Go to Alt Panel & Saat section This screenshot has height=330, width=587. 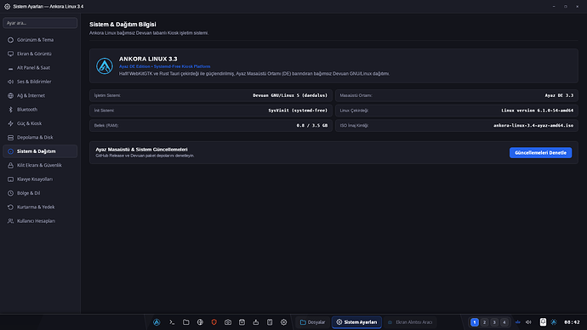click(x=40, y=68)
